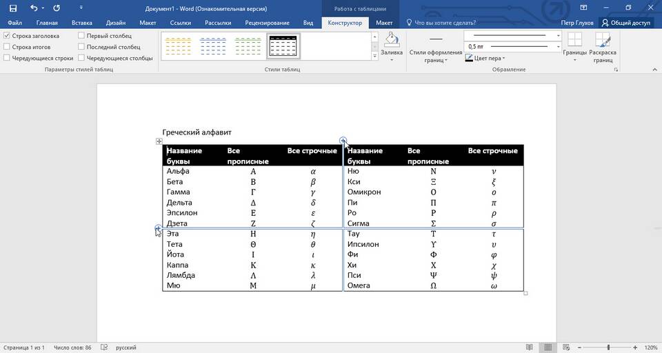Click the table move handle icon
Screen dimensions: 662x353
(159, 141)
